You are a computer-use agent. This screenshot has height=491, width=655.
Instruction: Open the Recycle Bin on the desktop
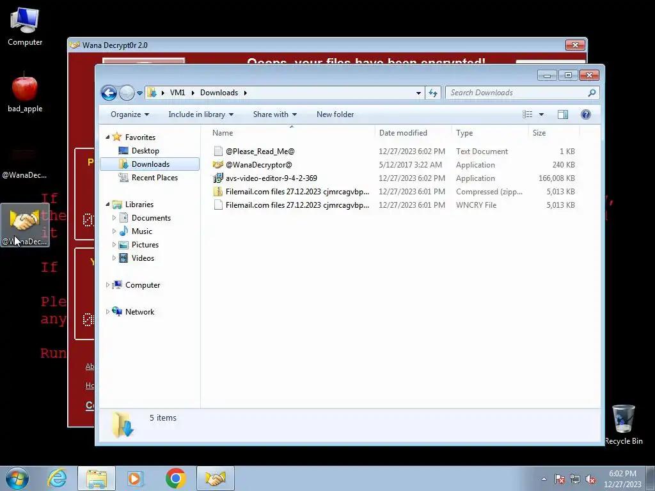[623, 425]
